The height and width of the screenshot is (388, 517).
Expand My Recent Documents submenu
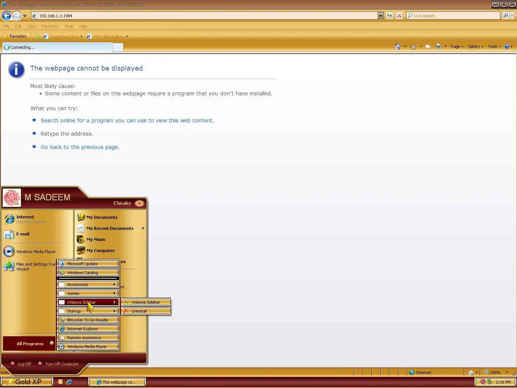point(111,228)
